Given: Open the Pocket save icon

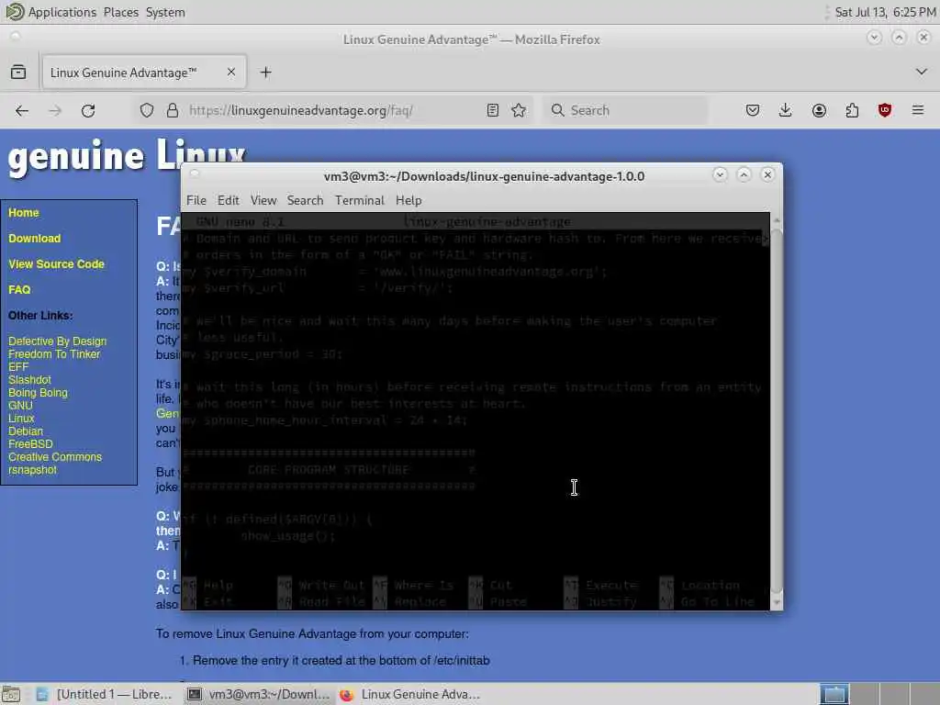Looking at the screenshot, I should click(753, 110).
